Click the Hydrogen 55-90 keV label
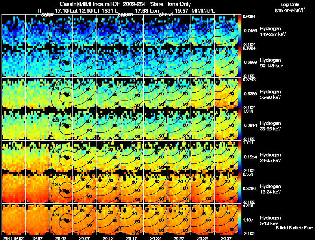Image resolution: width=315 pixels, height=240 pixels. coord(270,95)
